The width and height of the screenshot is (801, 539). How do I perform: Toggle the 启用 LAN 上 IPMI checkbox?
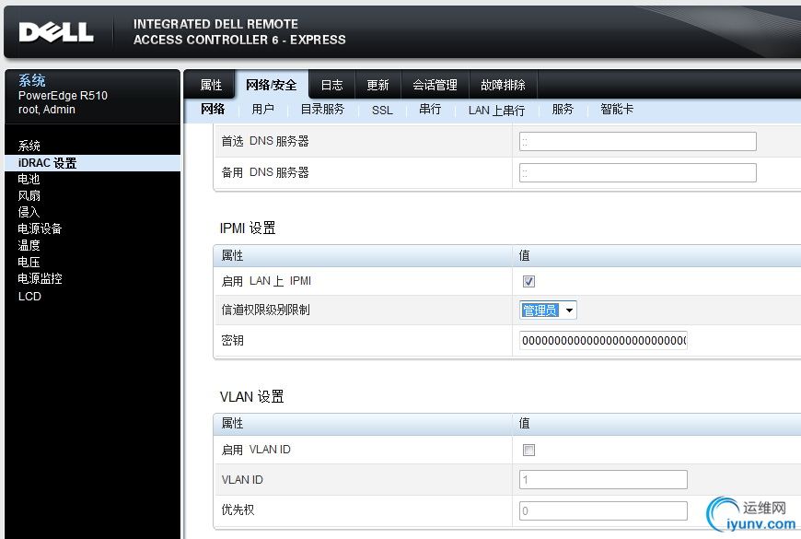(528, 281)
